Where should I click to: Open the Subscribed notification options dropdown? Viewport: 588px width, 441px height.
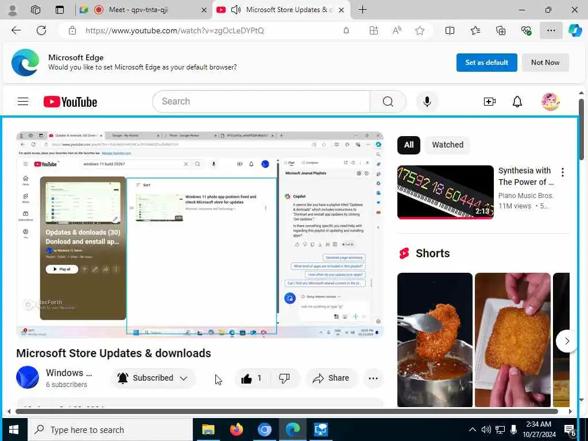coord(153,378)
